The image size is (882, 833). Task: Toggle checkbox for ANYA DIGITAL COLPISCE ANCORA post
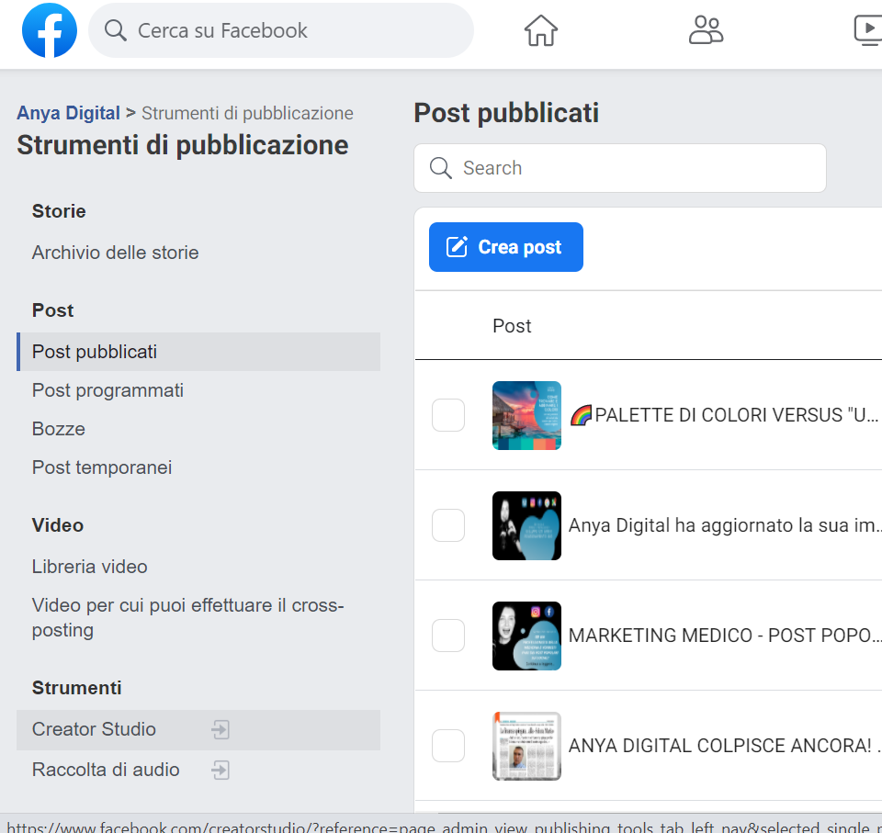coord(448,746)
